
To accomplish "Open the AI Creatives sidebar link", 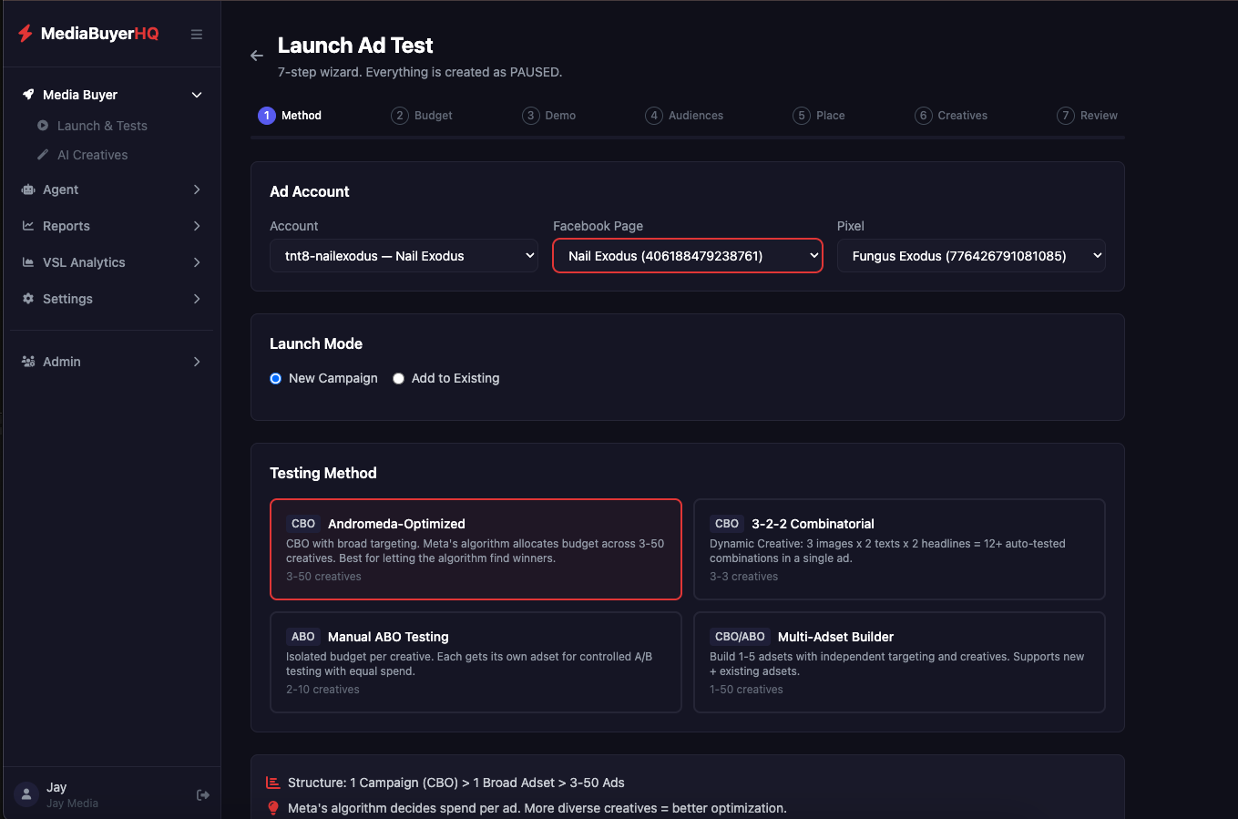I will coord(93,155).
